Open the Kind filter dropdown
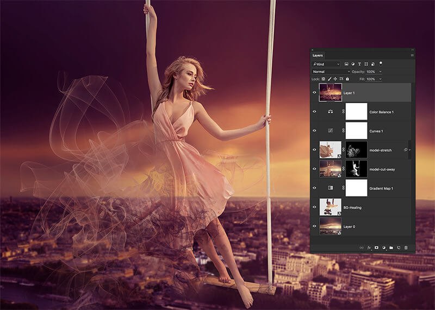The height and width of the screenshot is (310, 435). pyautogui.click(x=326, y=64)
